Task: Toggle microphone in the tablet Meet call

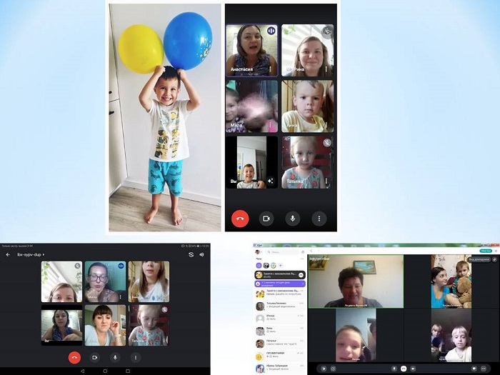Action: [x=115, y=357]
